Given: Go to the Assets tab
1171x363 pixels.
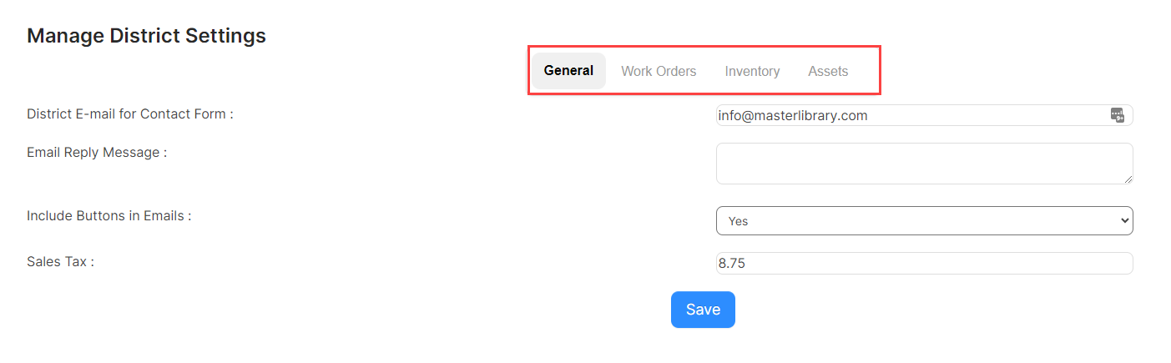Looking at the screenshot, I should tap(828, 71).
